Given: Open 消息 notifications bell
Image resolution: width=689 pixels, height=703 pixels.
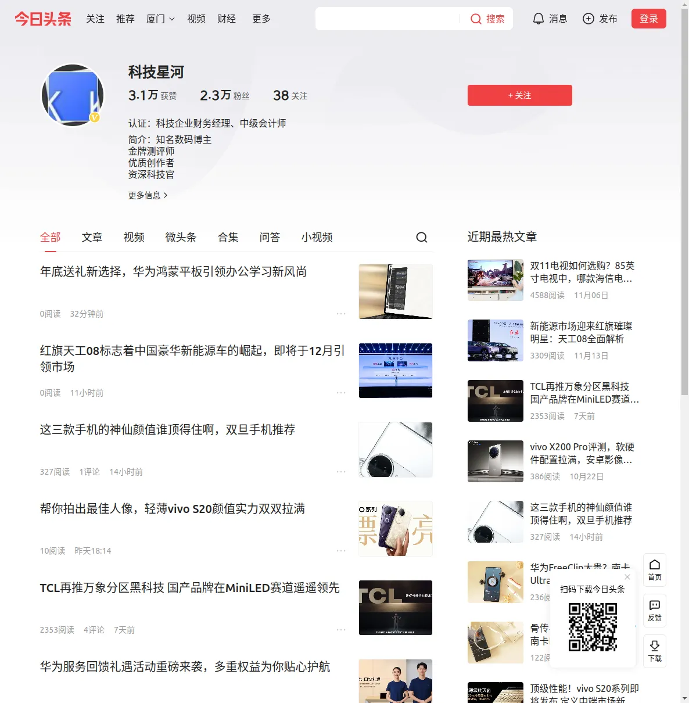Looking at the screenshot, I should 550,19.
